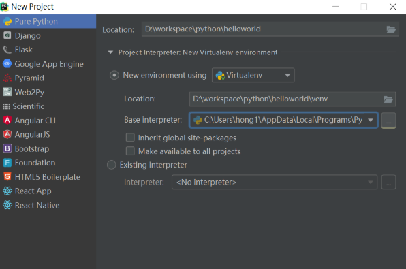Click the Foundation label in list
Viewport: 406px width, 269px height.
point(35,163)
